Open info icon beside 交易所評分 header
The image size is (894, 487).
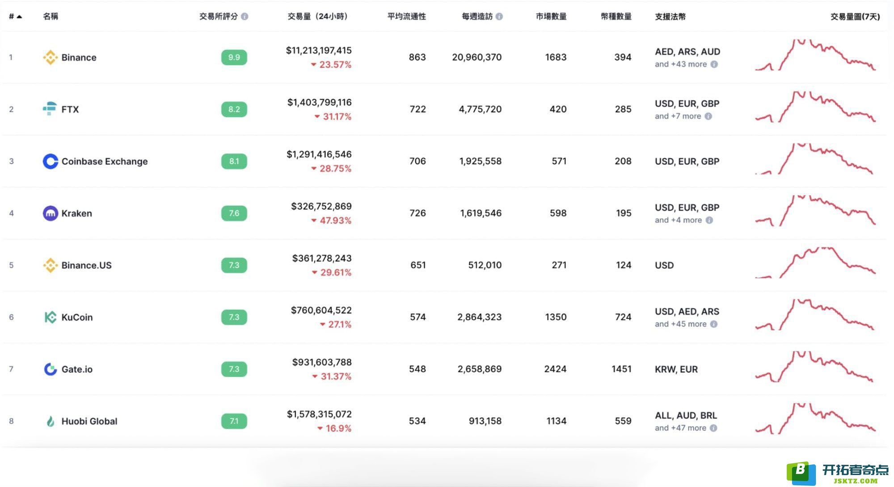tap(245, 17)
